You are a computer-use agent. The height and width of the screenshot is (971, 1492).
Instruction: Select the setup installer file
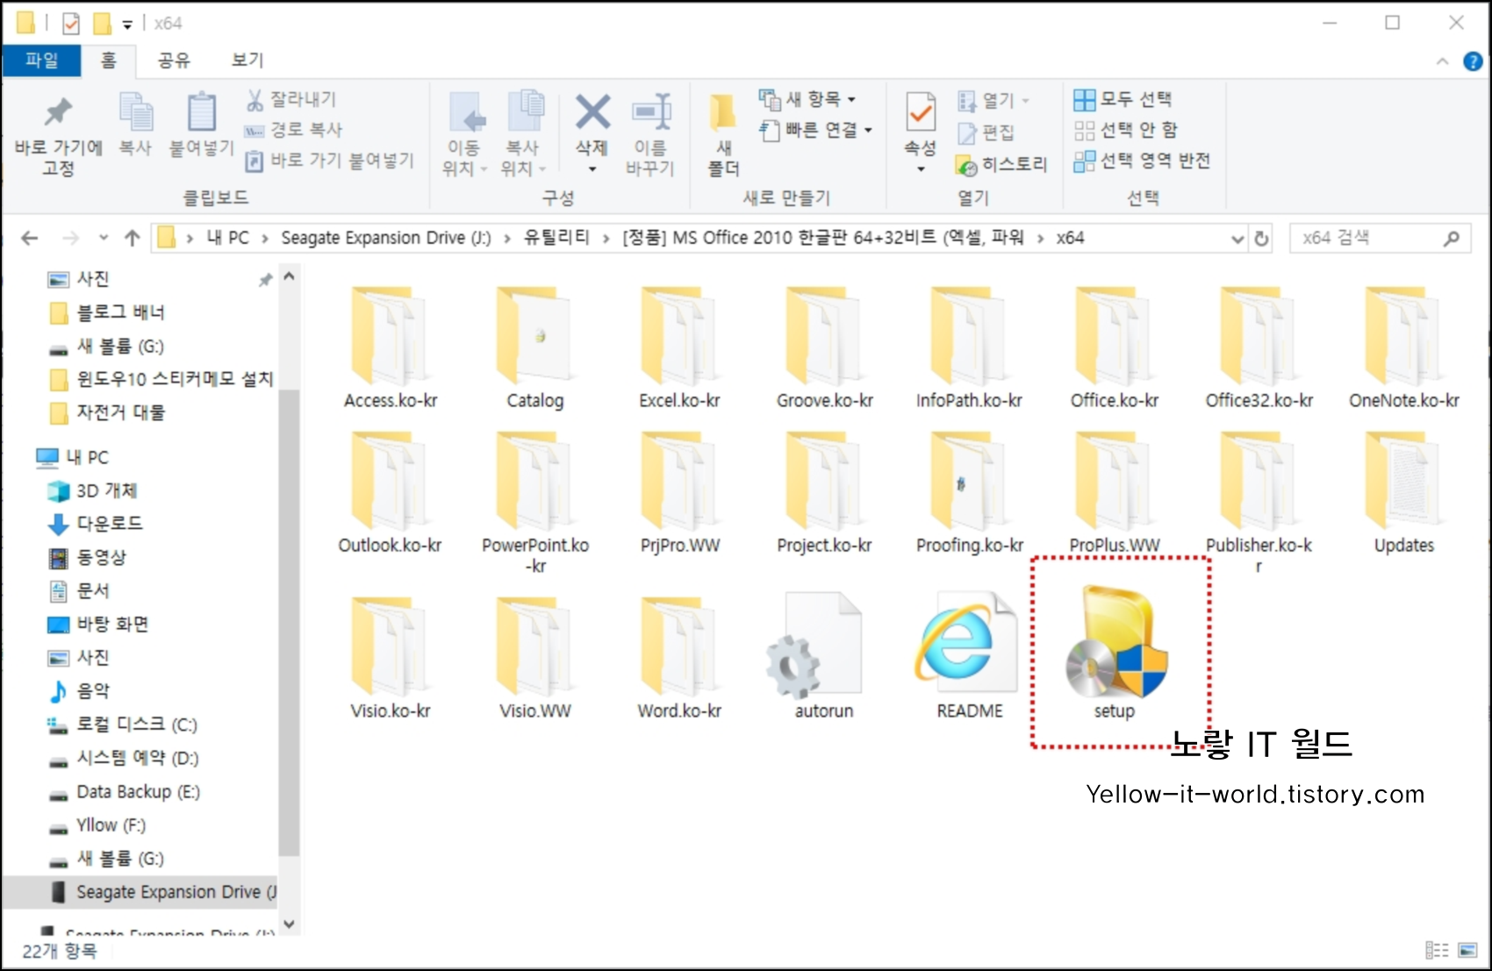pos(1115,653)
